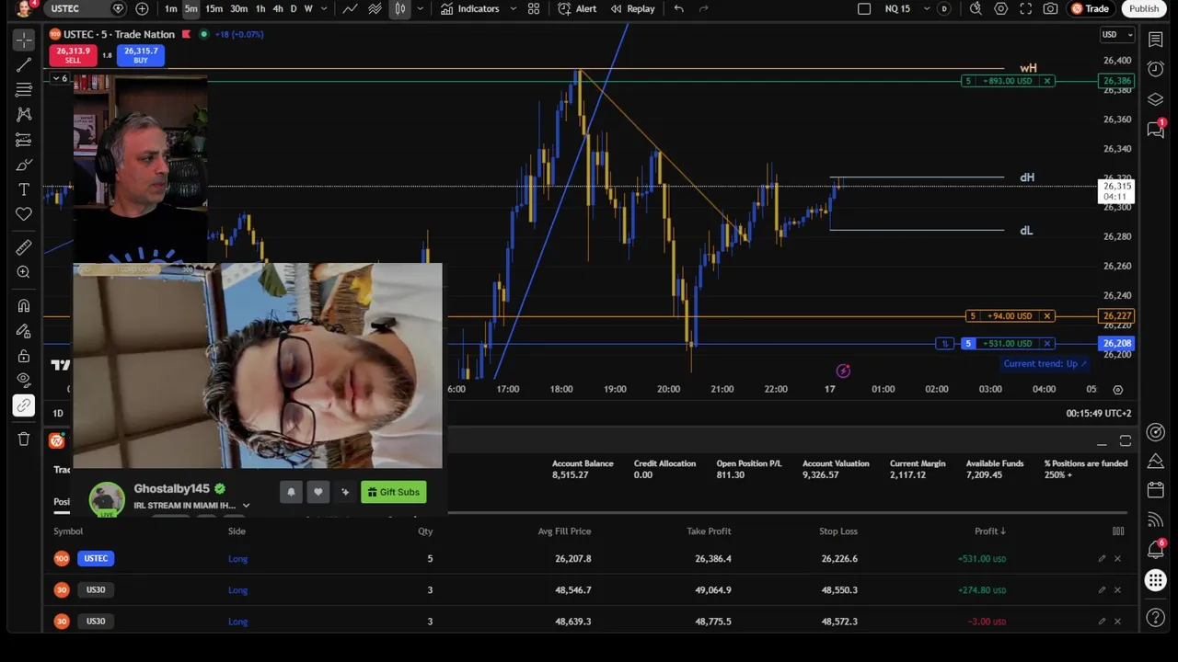Image resolution: width=1178 pixels, height=662 pixels.
Task: Open the heart favorites icons tool
Action: coord(24,214)
